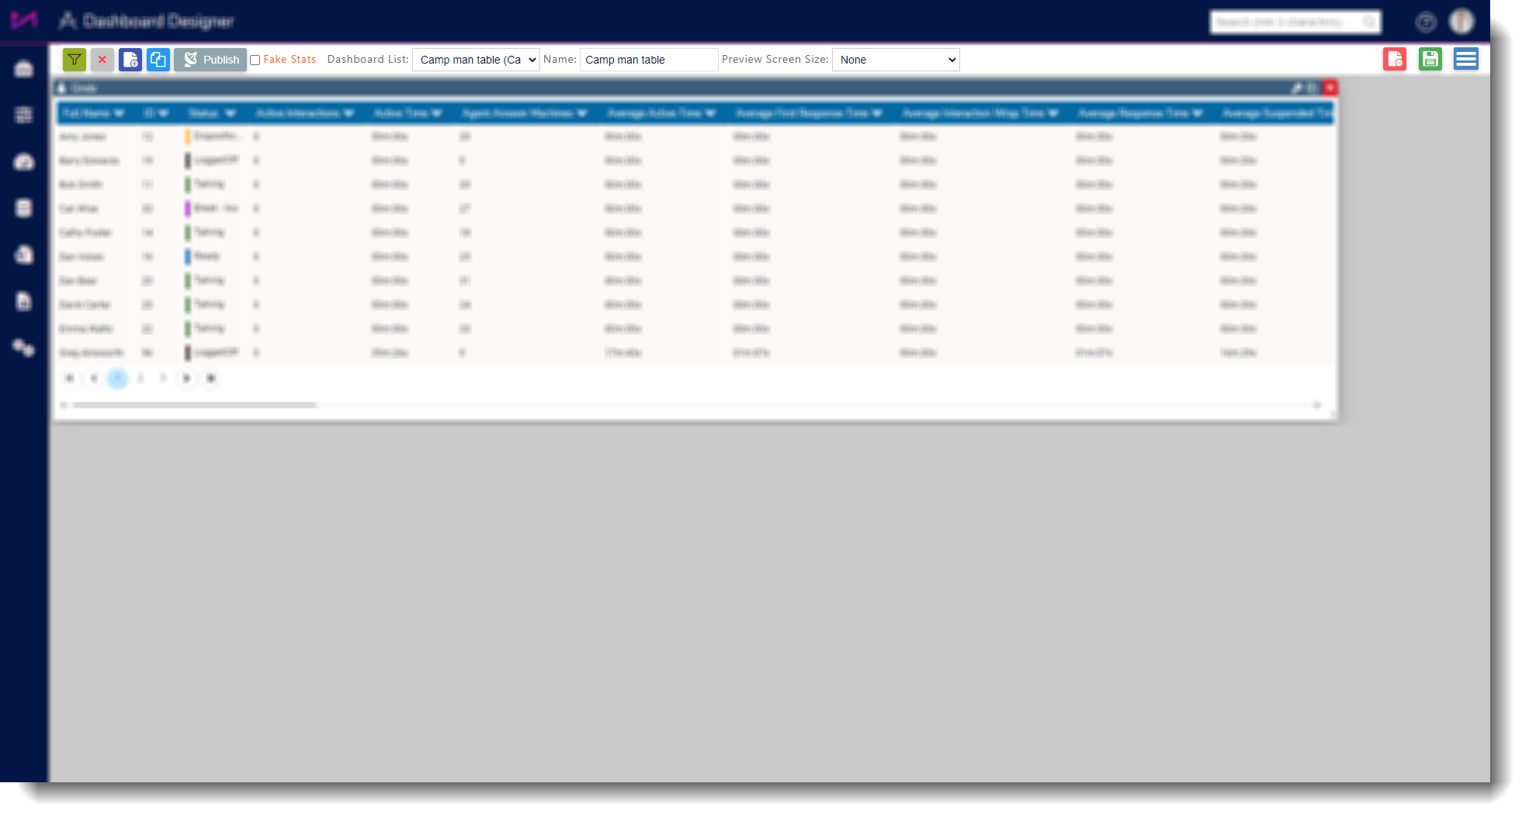Open the gears settings icon in sidebar
This screenshot has height=821, width=1529.
tap(24, 347)
